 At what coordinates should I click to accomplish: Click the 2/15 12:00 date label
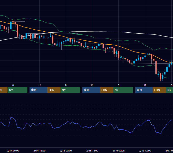coord(92,150)
